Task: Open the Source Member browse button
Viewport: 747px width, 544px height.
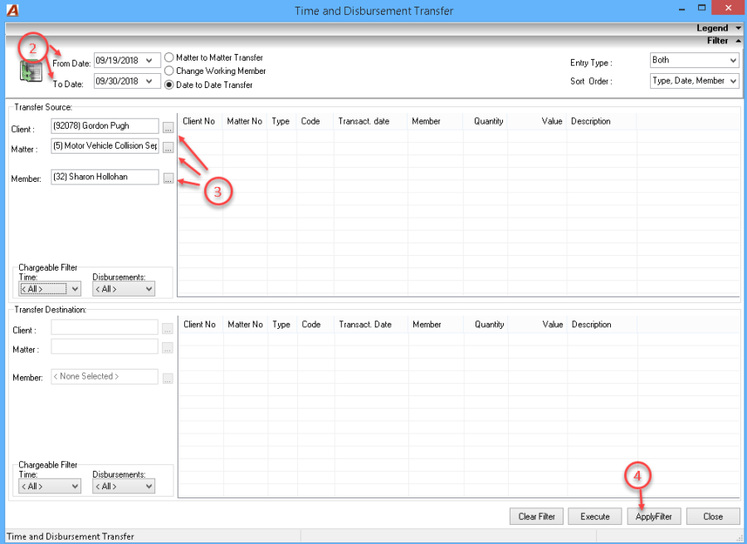Action: 168,179
